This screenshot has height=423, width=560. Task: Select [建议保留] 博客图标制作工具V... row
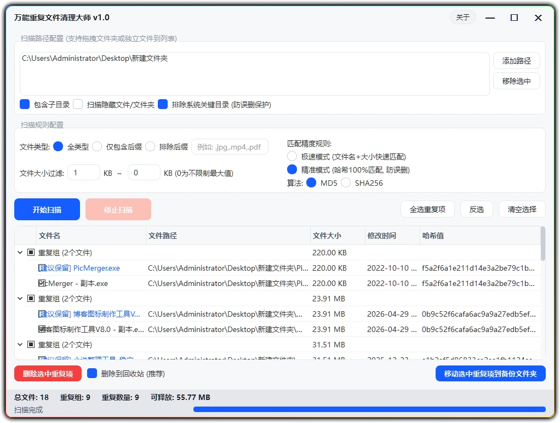coord(277,314)
